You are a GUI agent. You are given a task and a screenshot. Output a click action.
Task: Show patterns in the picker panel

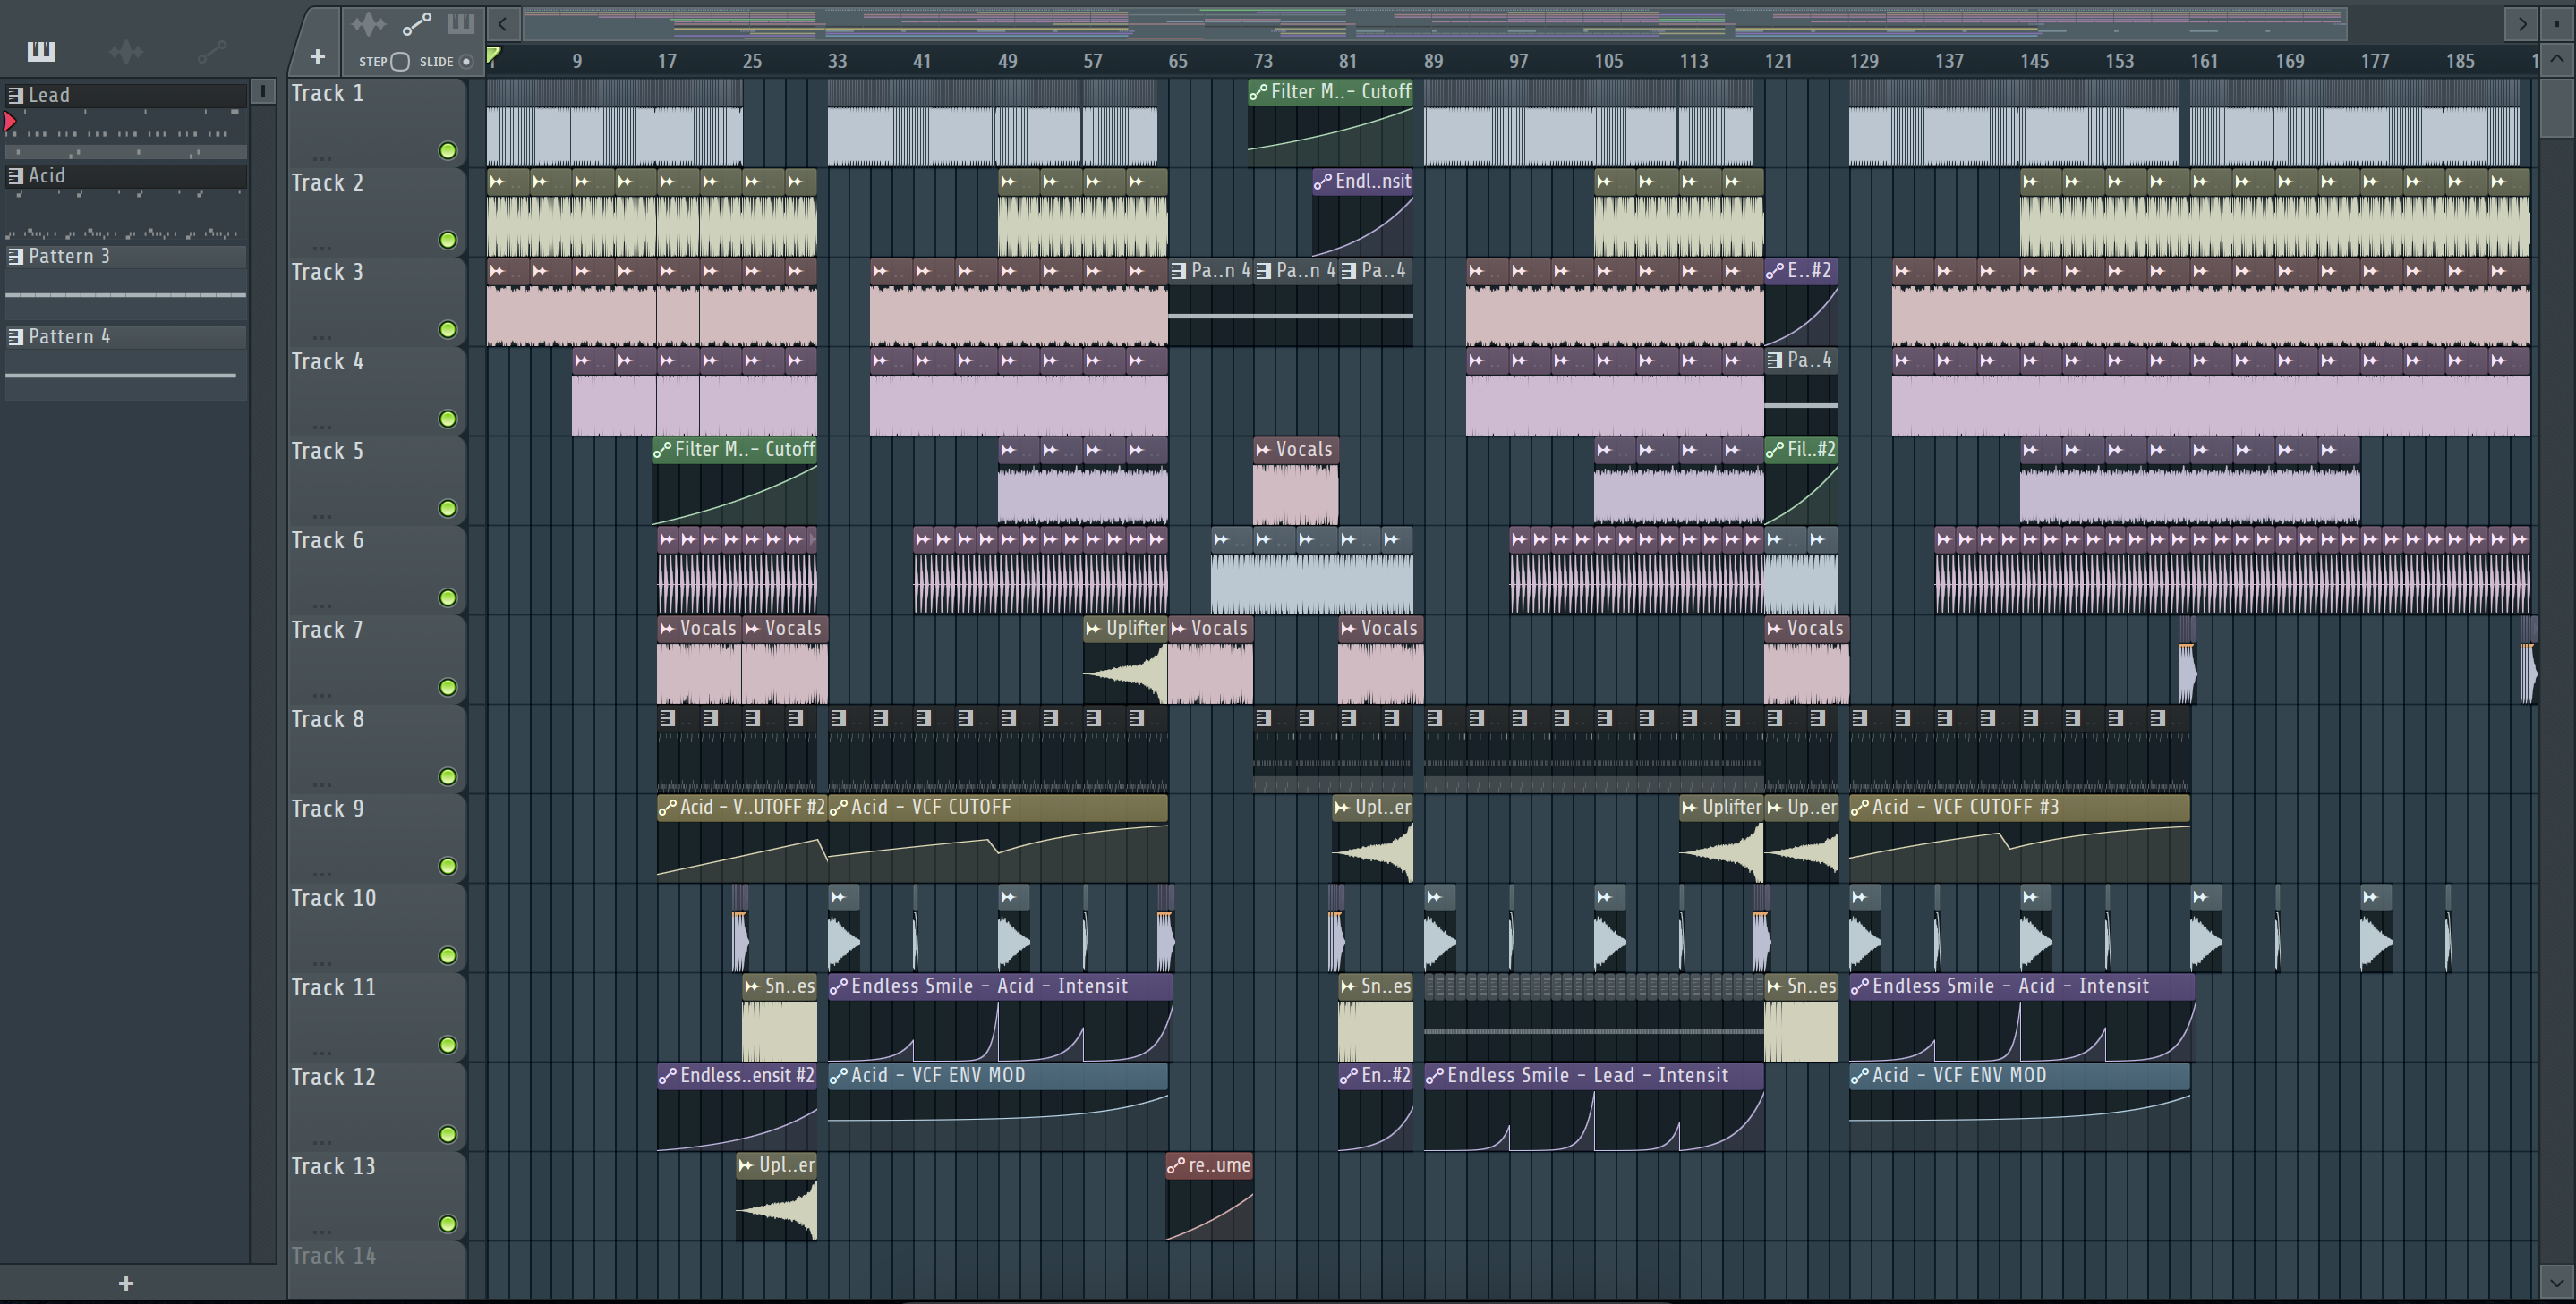click(x=41, y=51)
